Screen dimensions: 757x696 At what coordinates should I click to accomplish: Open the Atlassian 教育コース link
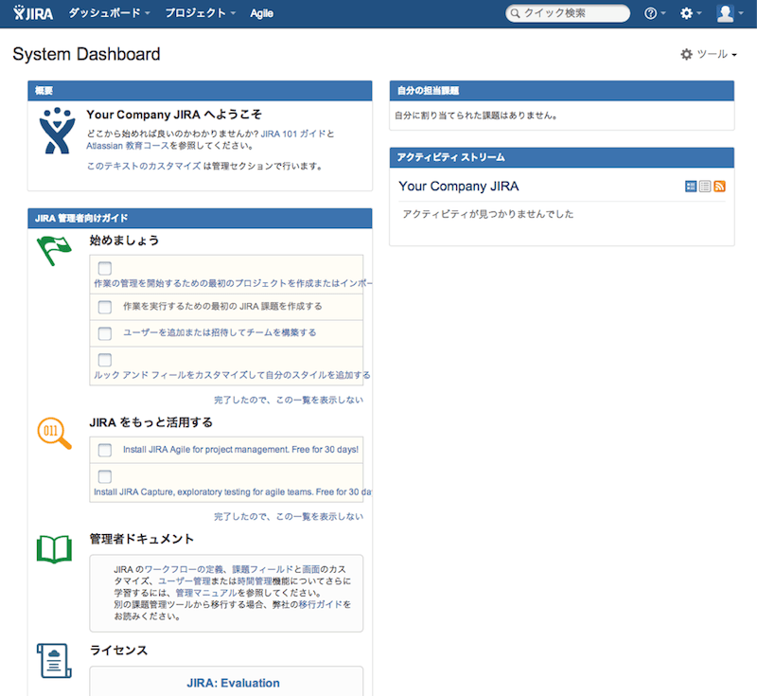(x=128, y=146)
